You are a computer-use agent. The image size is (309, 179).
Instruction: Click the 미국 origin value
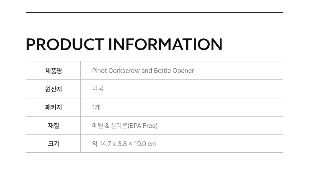click(98, 89)
